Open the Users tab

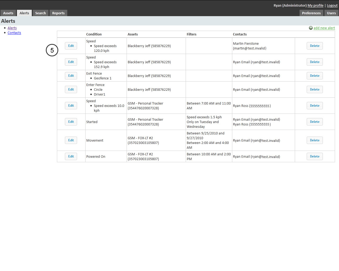pyautogui.click(x=331, y=13)
